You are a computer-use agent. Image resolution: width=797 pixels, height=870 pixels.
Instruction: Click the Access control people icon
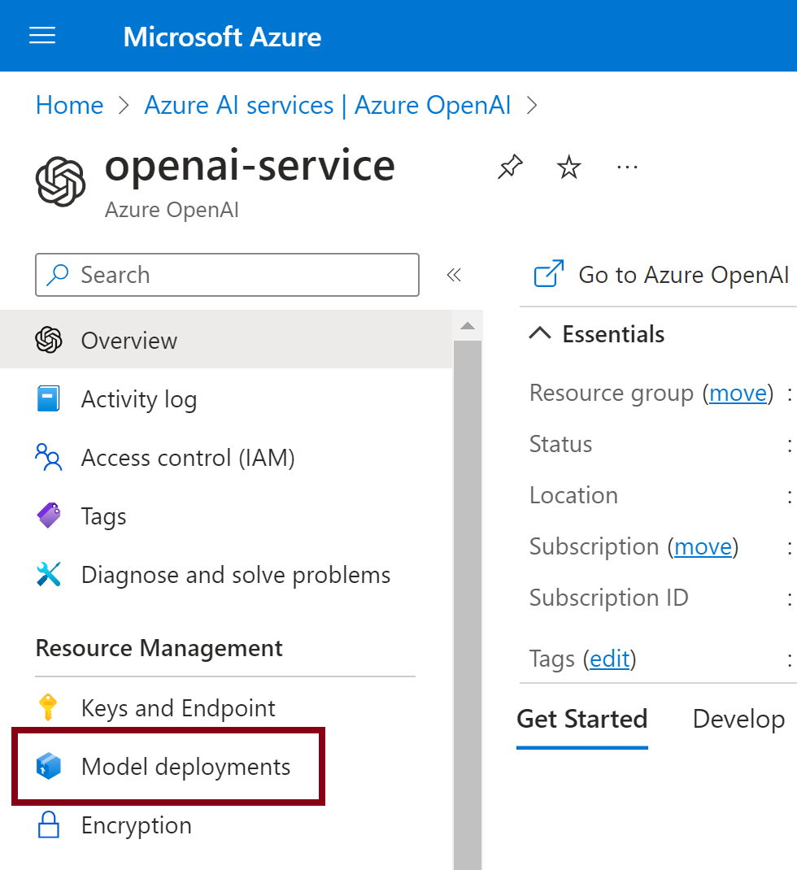(49, 458)
